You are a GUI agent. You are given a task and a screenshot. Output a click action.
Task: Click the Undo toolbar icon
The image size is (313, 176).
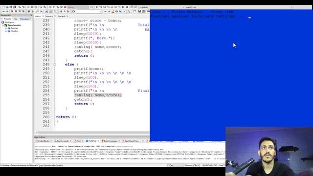click(x=20, y=7)
